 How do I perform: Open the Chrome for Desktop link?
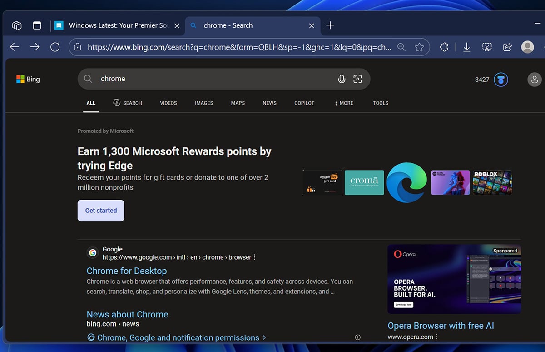click(x=127, y=271)
